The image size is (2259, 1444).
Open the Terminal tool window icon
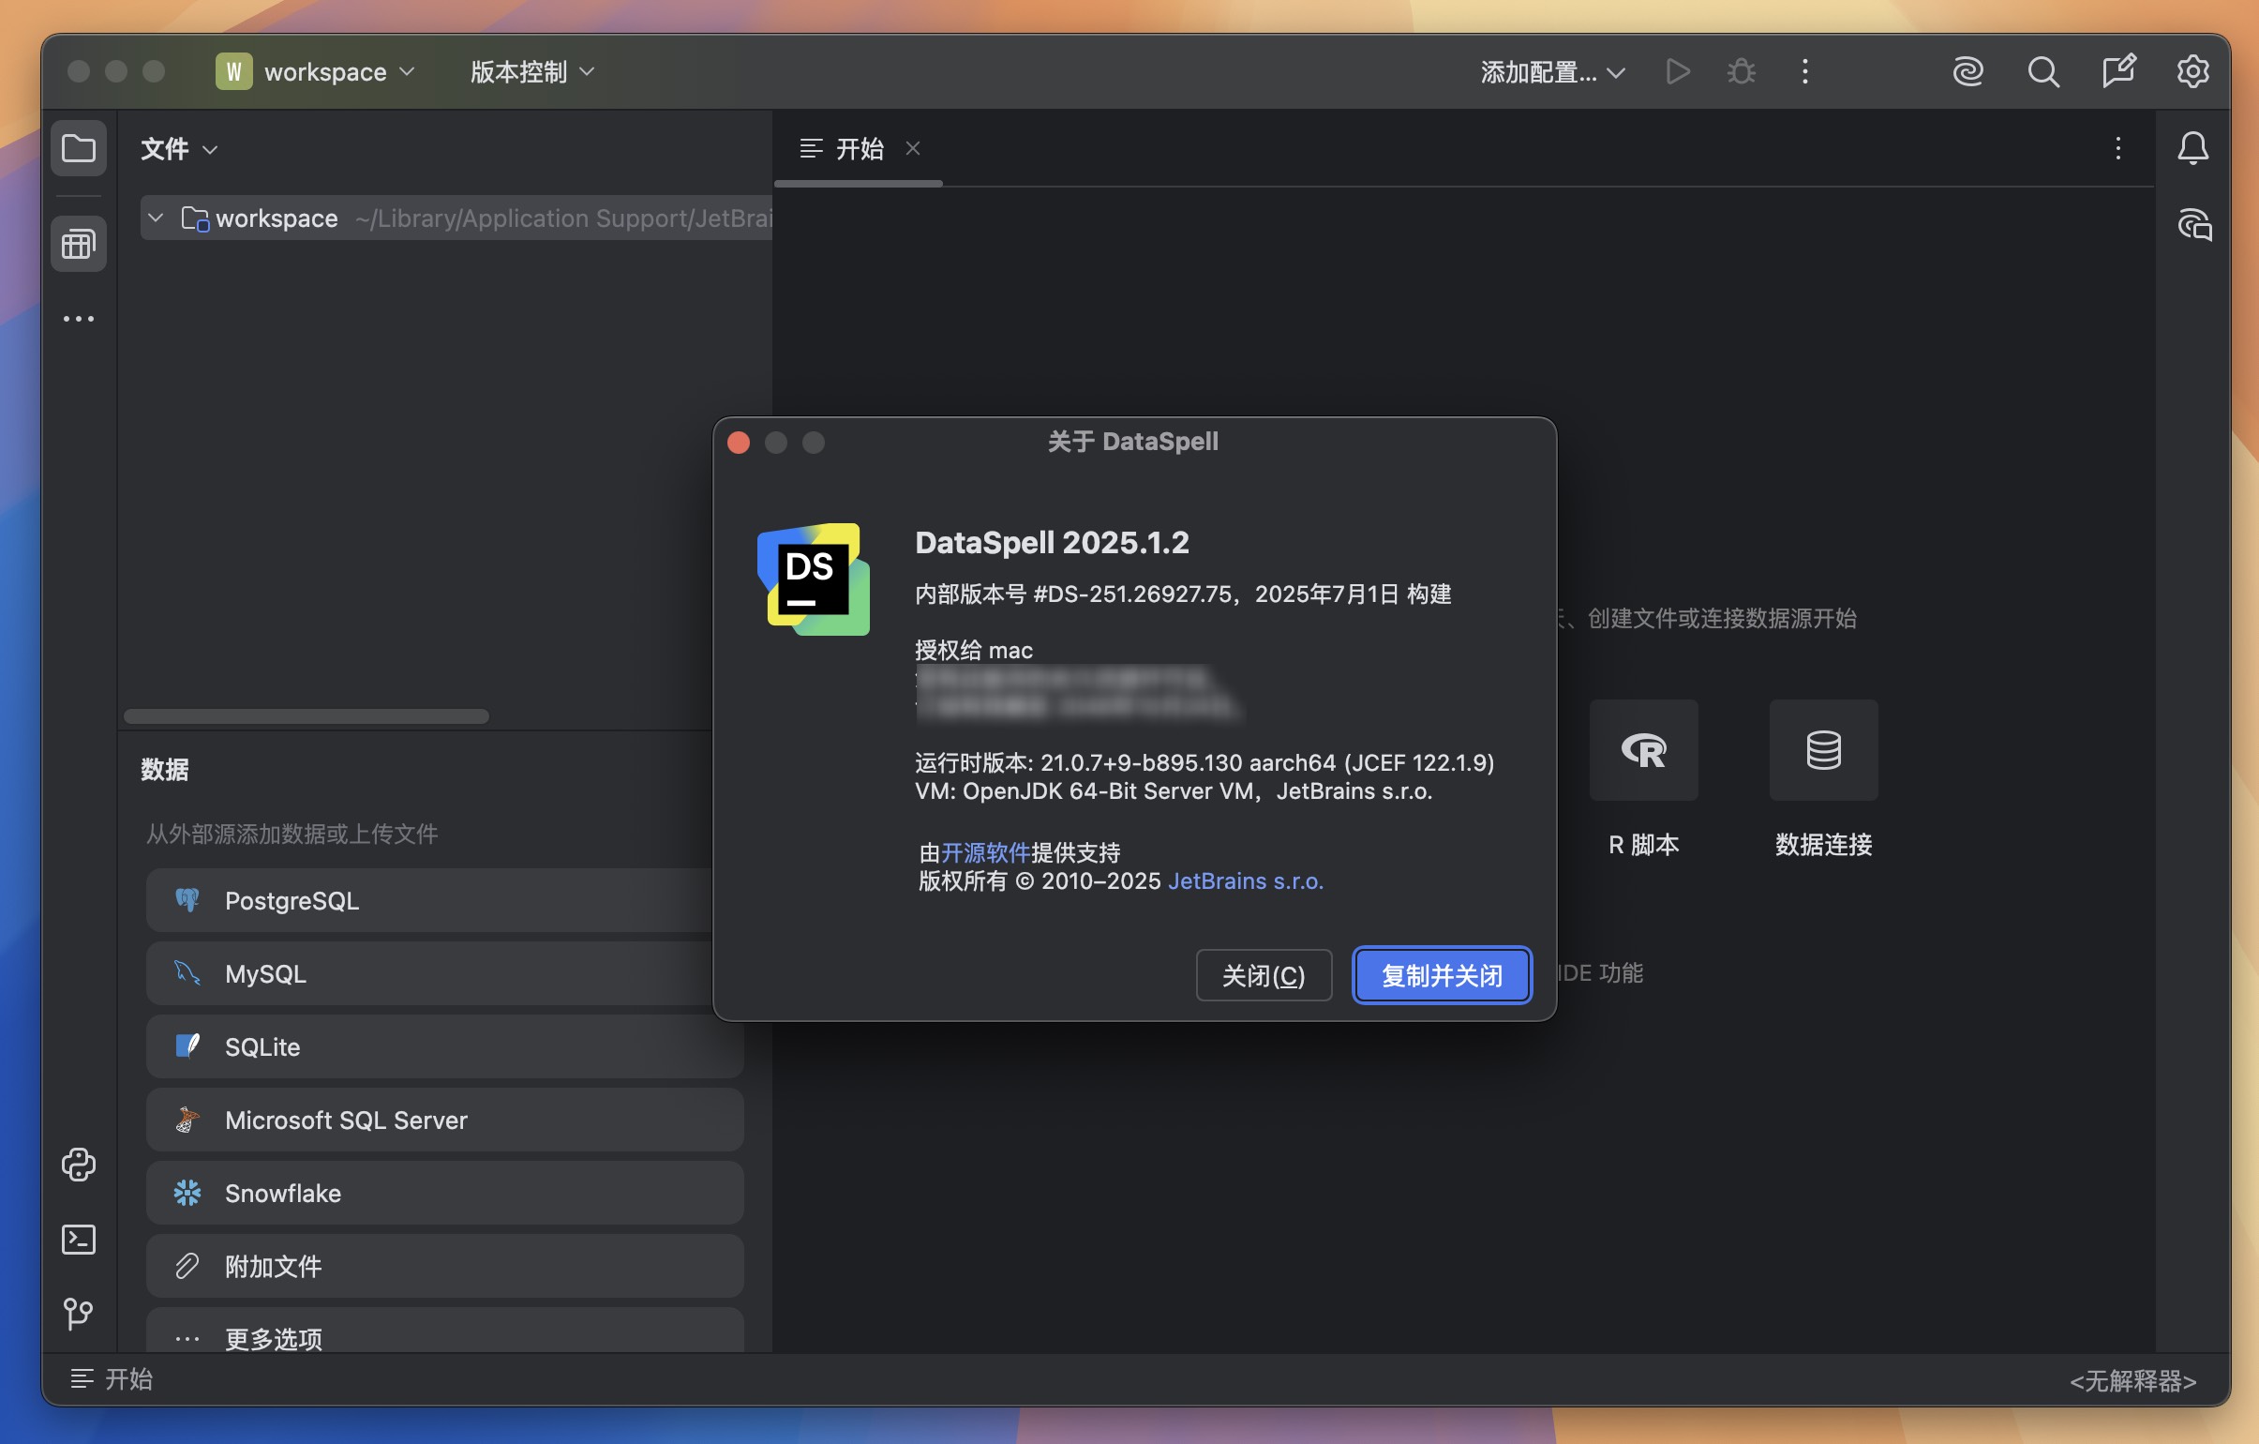click(x=79, y=1239)
